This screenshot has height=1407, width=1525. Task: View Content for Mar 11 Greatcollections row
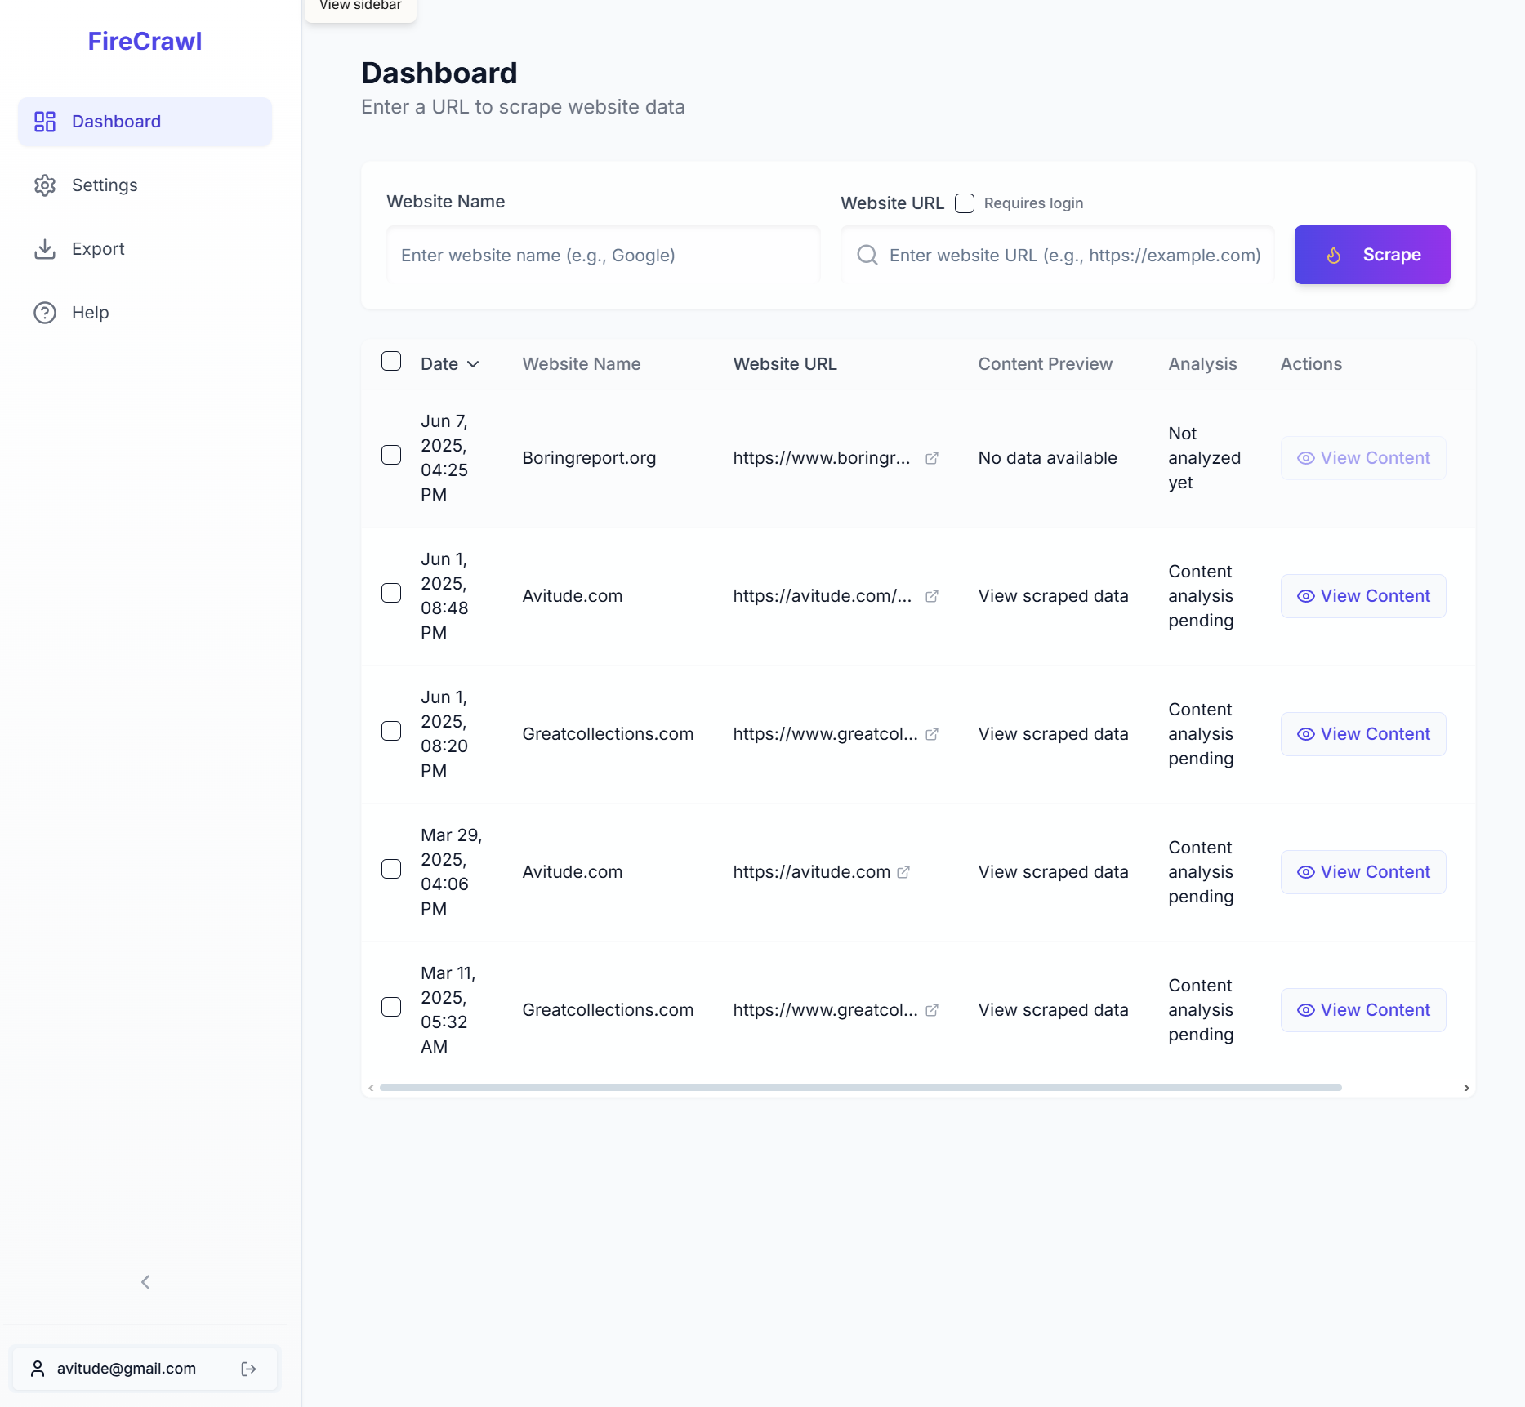pos(1363,1010)
